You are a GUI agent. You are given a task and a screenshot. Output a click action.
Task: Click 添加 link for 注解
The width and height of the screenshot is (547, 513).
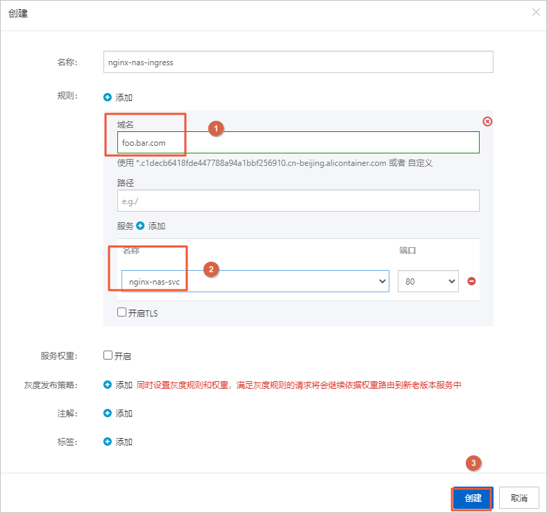(x=124, y=414)
